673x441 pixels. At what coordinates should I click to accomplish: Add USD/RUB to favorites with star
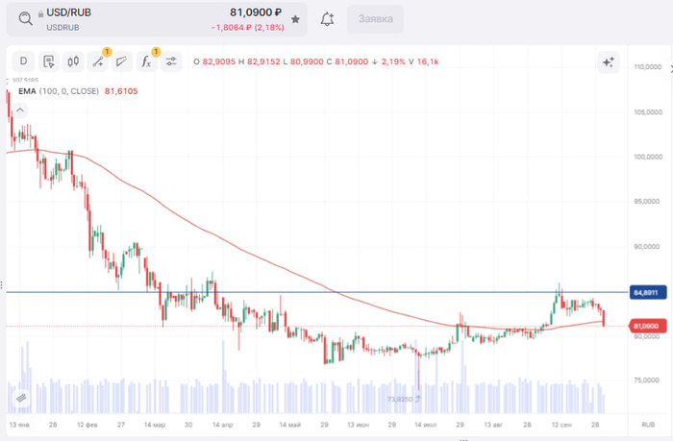click(295, 19)
